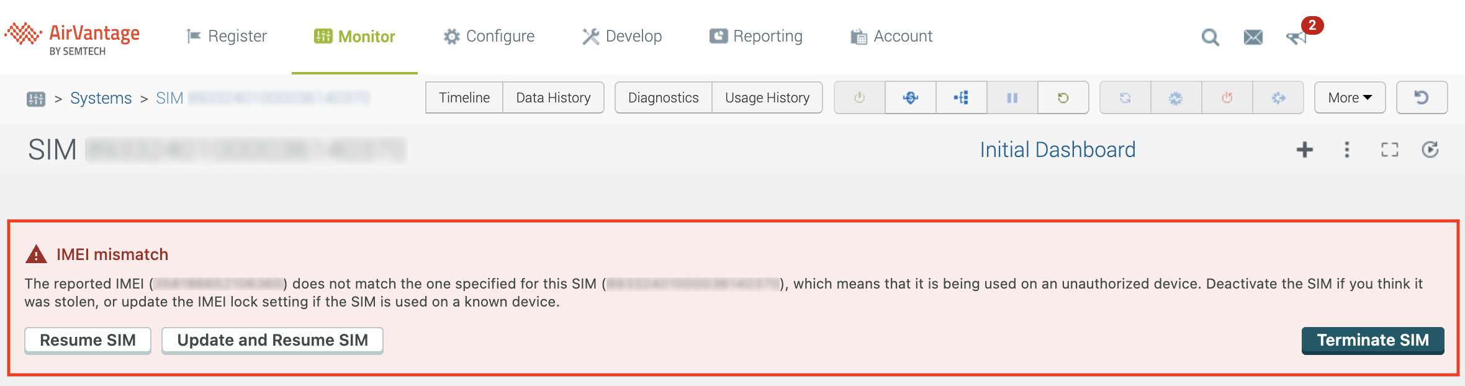Click the red power reboot icon
The image size is (1465, 386).
pos(1227,98)
